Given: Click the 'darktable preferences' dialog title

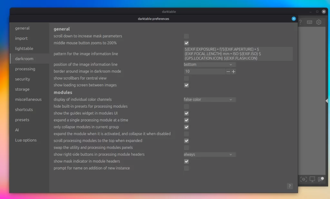Looking at the screenshot, I should click(153, 19).
